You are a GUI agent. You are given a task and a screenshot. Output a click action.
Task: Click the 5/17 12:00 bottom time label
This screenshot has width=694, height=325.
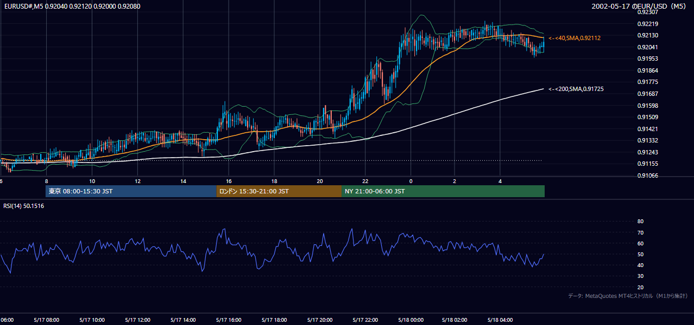pyautogui.click(x=137, y=320)
